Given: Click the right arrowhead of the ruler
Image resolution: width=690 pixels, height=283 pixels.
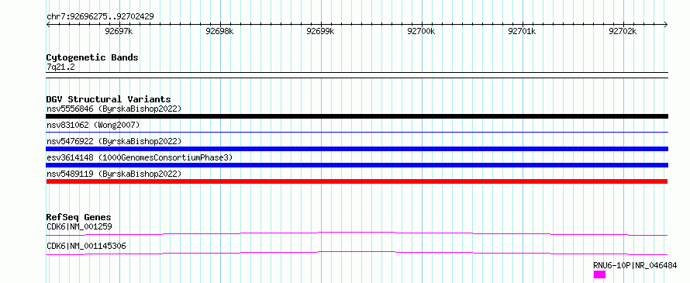Looking at the screenshot, I should pyautogui.click(x=666, y=24).
